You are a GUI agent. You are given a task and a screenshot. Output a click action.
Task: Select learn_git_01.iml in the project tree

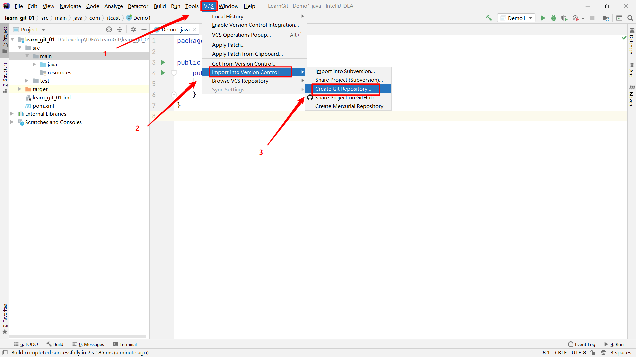click(x=51, y=97)
